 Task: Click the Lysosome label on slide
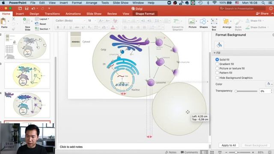click(x=161, y=83)
